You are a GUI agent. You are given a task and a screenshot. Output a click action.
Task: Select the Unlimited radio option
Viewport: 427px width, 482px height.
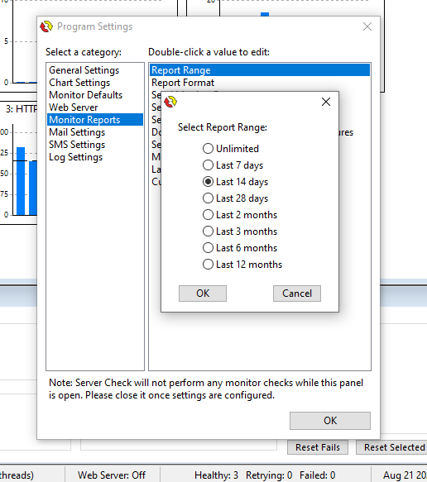coord(208,149)
